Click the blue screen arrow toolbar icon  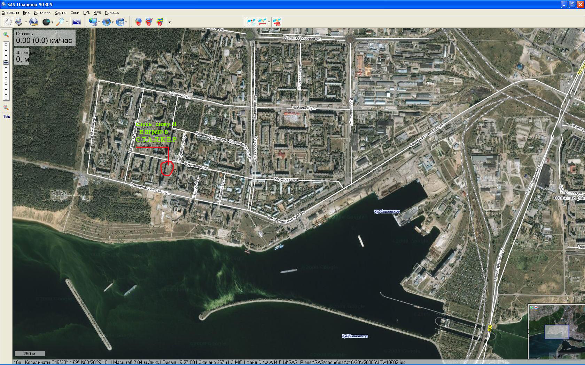[77, 22]
